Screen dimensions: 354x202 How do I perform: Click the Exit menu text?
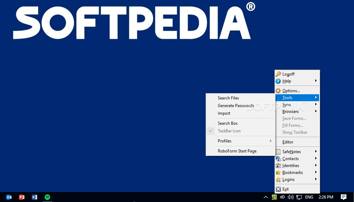(285, 189)
